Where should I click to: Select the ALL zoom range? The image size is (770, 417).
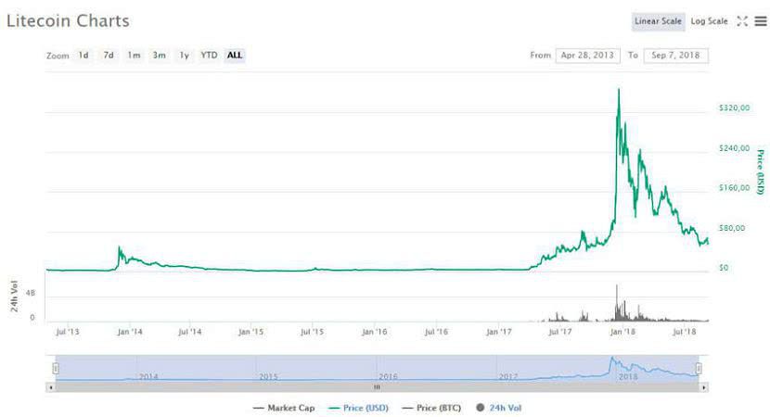click(x=235, y=56)
